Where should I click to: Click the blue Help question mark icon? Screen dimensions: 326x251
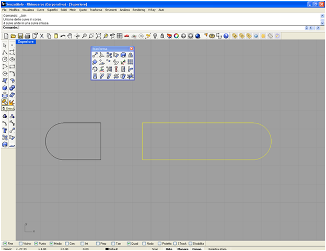226,36
